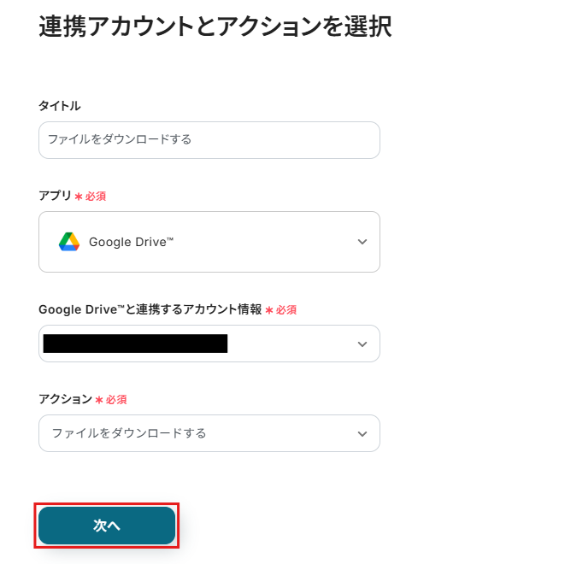Click the Google Drive™と連携するアカウント情報 label
565x564 pixels.
150,309
